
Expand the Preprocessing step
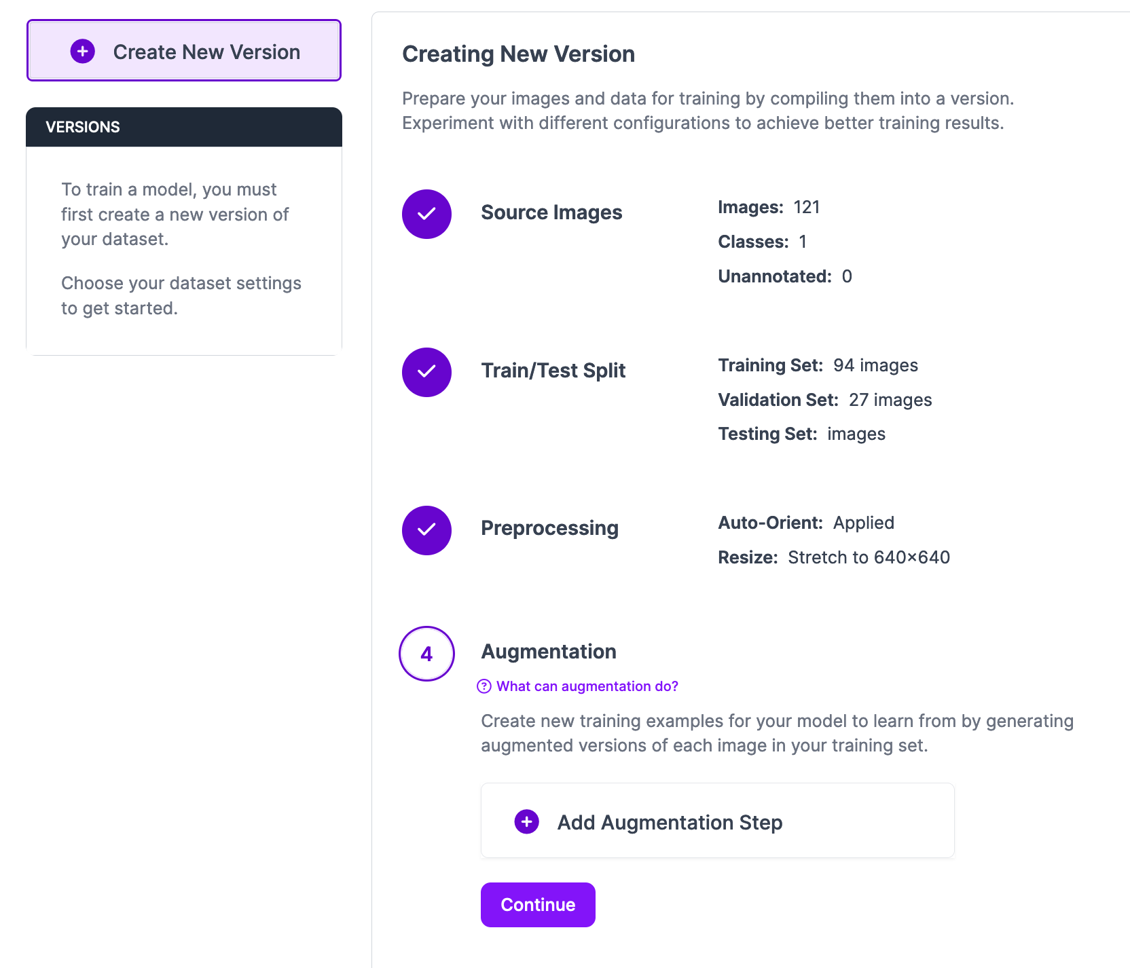pyautogui.click(x=549, y=528)
